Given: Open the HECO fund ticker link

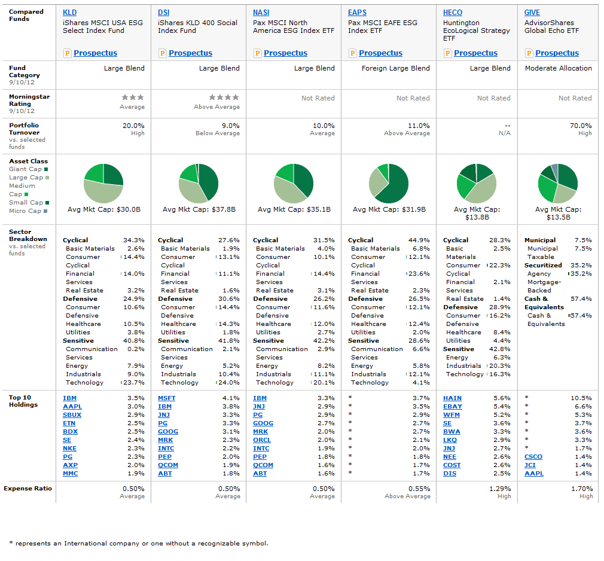Looking at the screenshot, I should click(453, 13).
